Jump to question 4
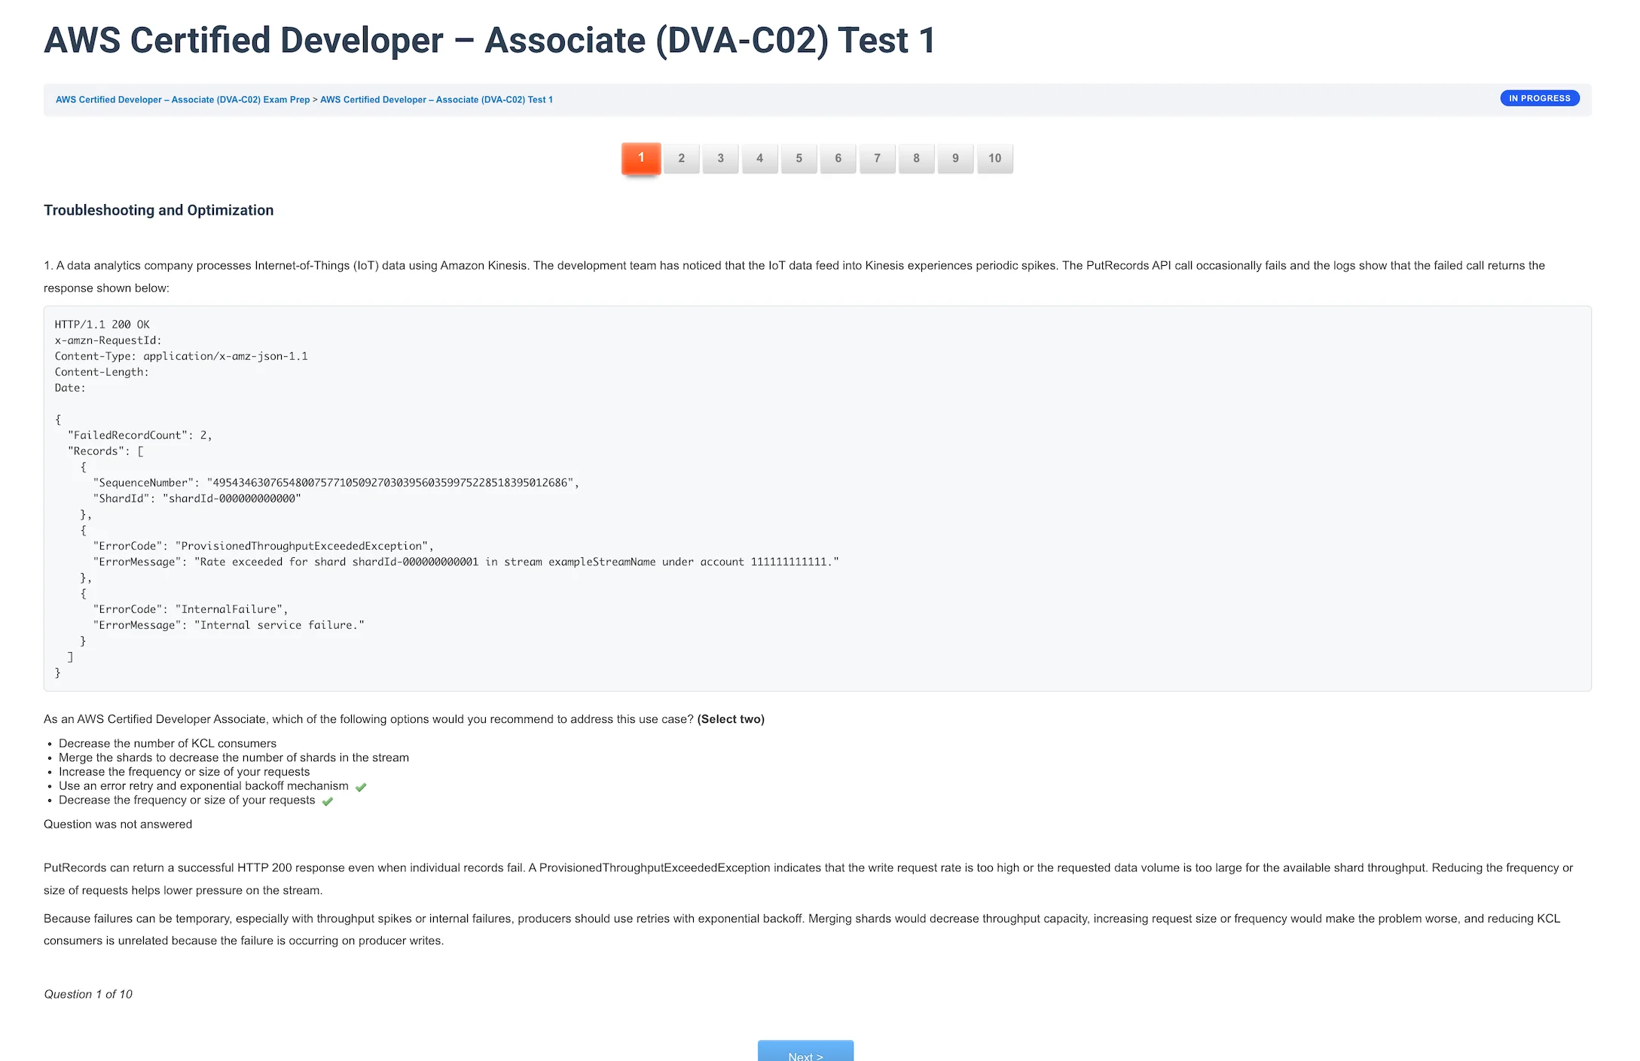 (x=760, y=158)
